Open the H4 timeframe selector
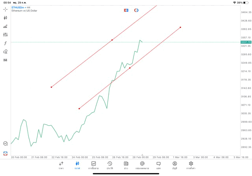This screenshot has width=252, height=176. 5,60
